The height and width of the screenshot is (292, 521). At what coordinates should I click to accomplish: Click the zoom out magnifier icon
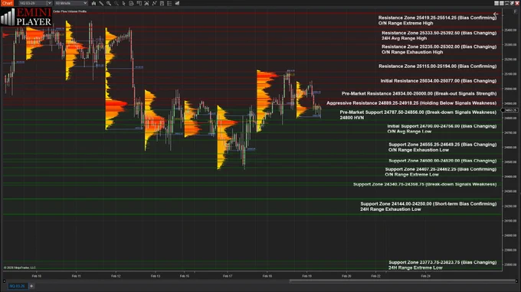(x=116, y=3)
